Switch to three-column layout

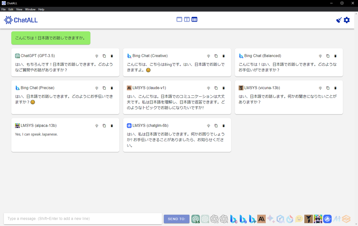[x=195, y=19]
